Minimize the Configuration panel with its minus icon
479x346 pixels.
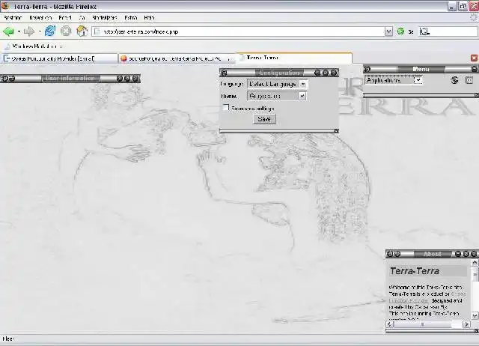[317, 73]
